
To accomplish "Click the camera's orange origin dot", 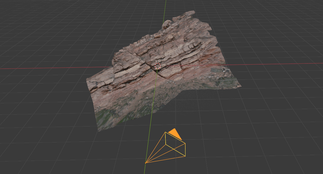I will click(146, 163).
